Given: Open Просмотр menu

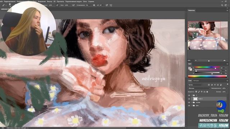Looking at the screenshot, I should pyautogui.click(x=60, y=1).
